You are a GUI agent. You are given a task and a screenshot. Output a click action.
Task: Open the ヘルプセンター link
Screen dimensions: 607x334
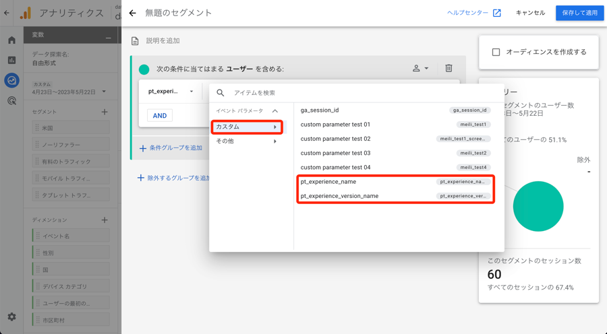pos(473,13)
